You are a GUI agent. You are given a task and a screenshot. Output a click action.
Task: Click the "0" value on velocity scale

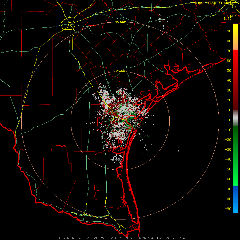pyautogui.click(x=230, y=120)
